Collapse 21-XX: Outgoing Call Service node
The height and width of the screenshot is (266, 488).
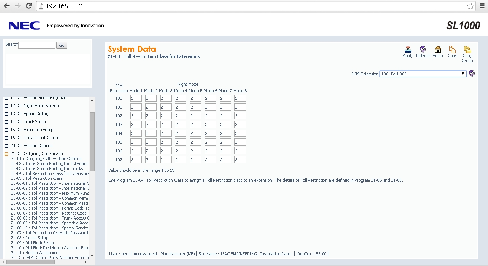[x=6, y=154]
